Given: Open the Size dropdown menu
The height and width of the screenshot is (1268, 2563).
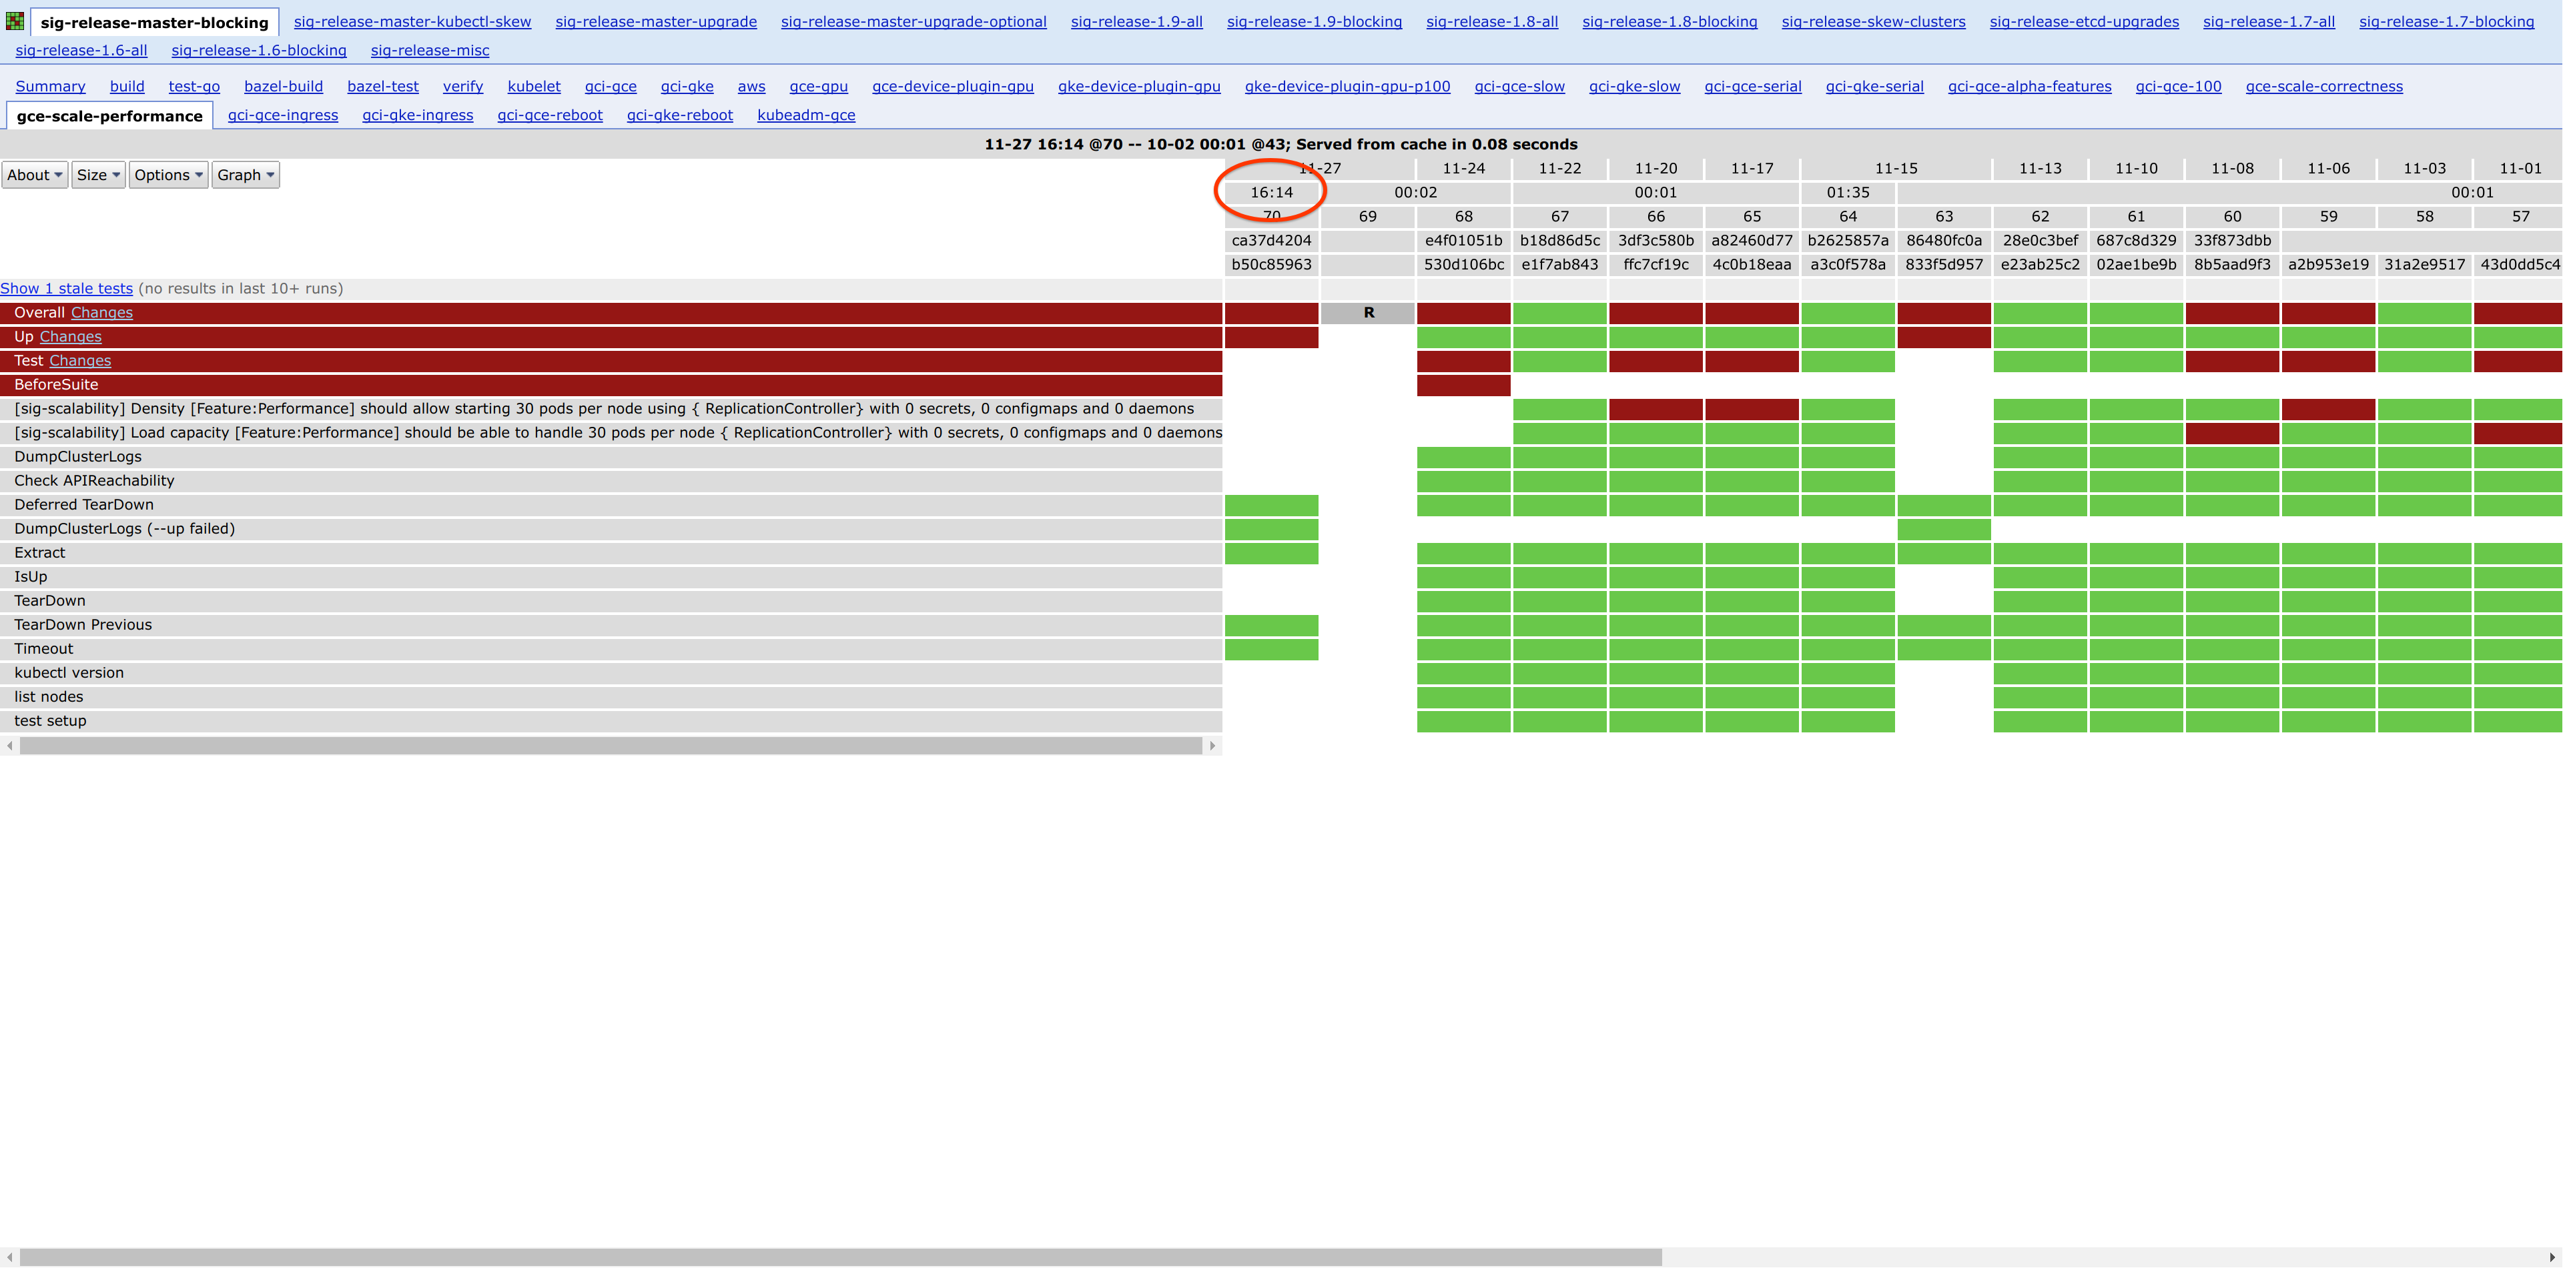Looking at the screenshot, I should pyautogui.click(x=99, y=175).
